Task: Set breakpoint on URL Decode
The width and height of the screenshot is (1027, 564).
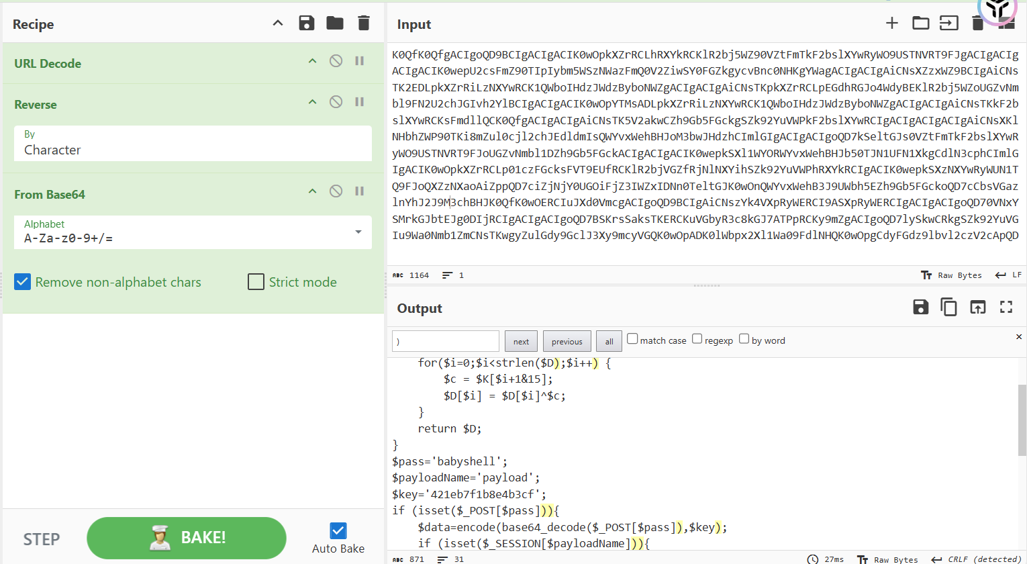Action: coord(360,61)
